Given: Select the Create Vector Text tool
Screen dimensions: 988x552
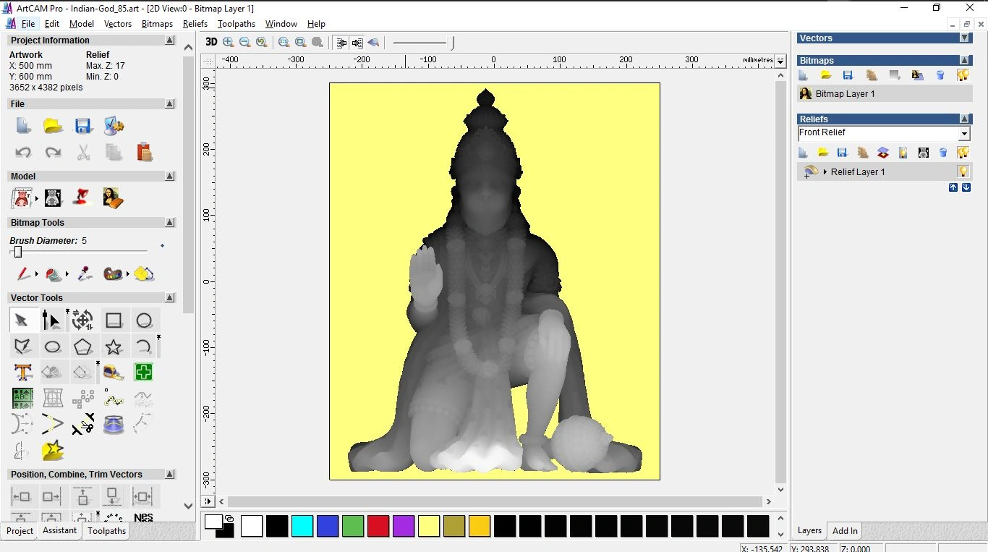Looking at the screenshot, I should click(22, 373).
